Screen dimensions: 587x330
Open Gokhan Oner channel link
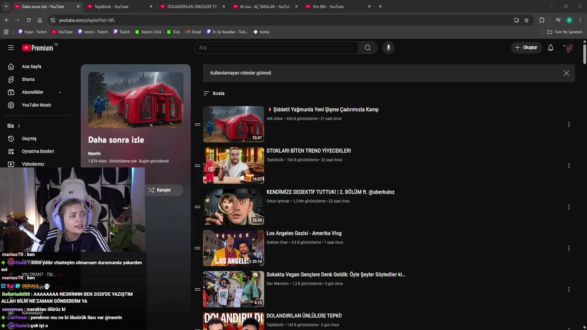point(277,242)
